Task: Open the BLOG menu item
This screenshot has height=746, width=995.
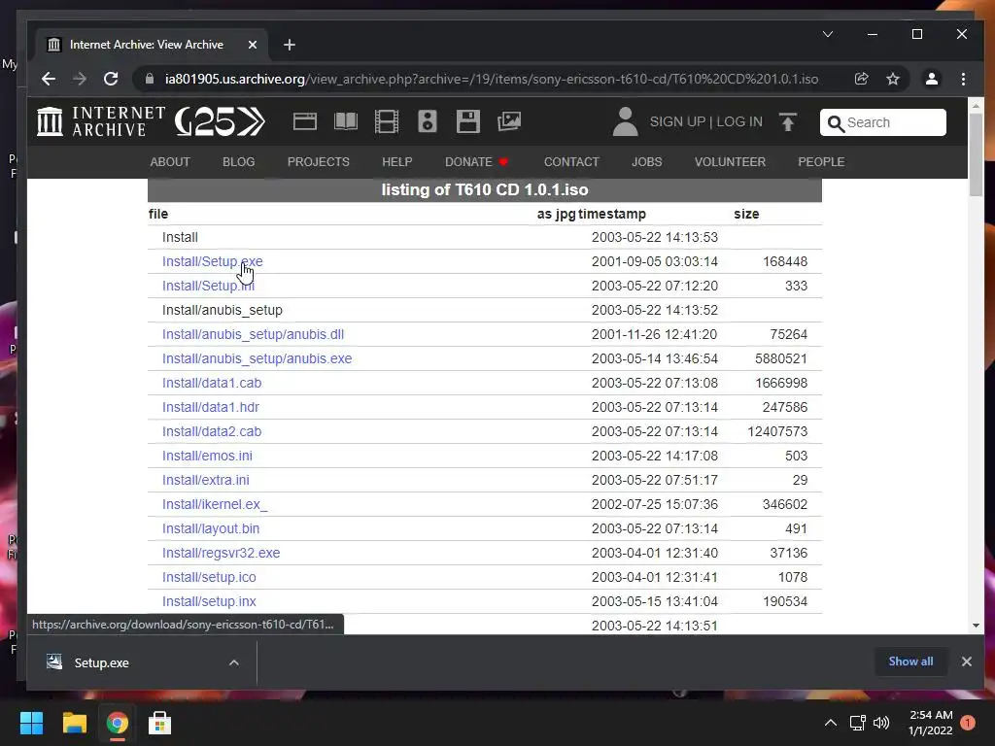Action: click(x=239, y=162)
